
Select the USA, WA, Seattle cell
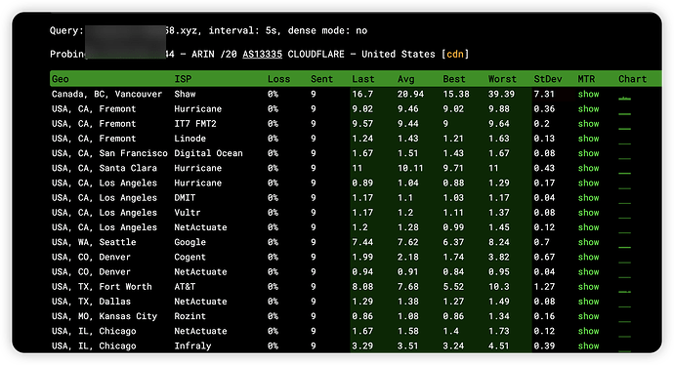[x=94, y=242]
